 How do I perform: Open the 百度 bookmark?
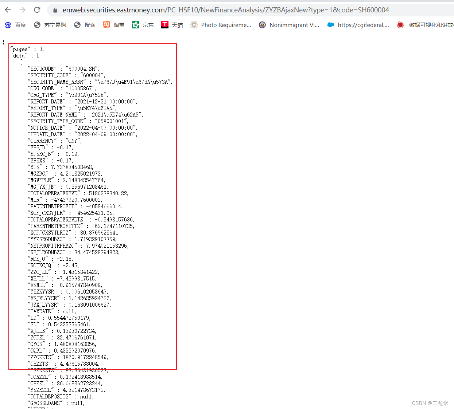16,25
